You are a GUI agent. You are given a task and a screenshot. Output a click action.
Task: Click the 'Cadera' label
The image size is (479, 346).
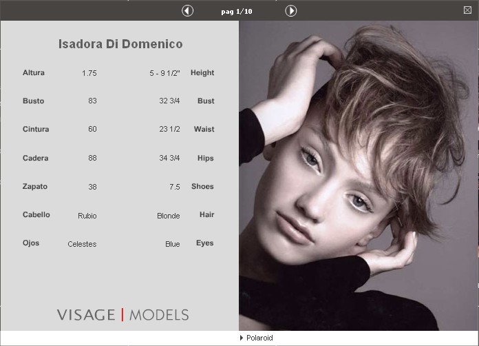point(35,158)
